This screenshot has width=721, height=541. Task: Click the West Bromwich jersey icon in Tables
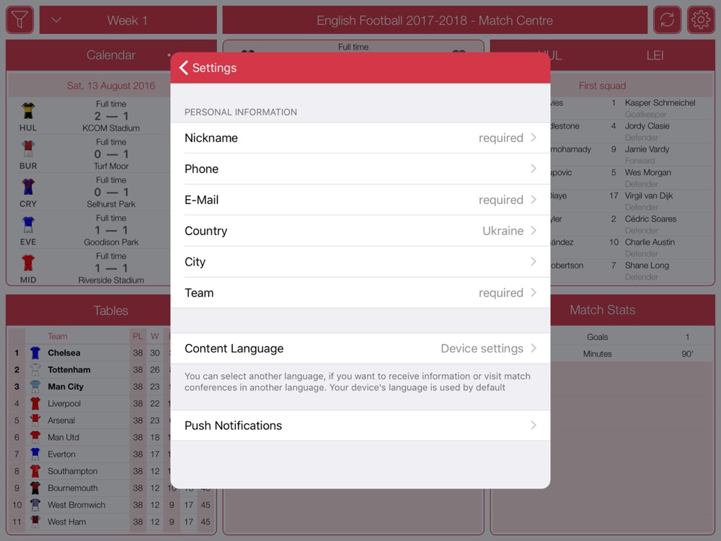click(35, 505)
